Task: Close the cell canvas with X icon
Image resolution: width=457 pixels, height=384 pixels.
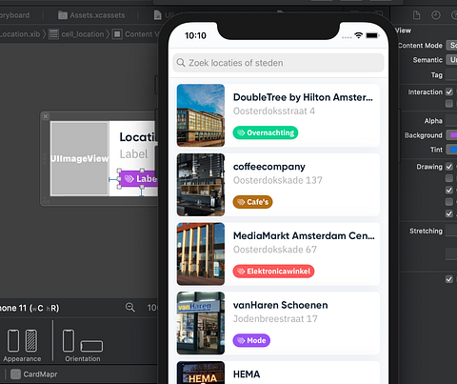Action: pyautogui.click(x=46, y=116)
